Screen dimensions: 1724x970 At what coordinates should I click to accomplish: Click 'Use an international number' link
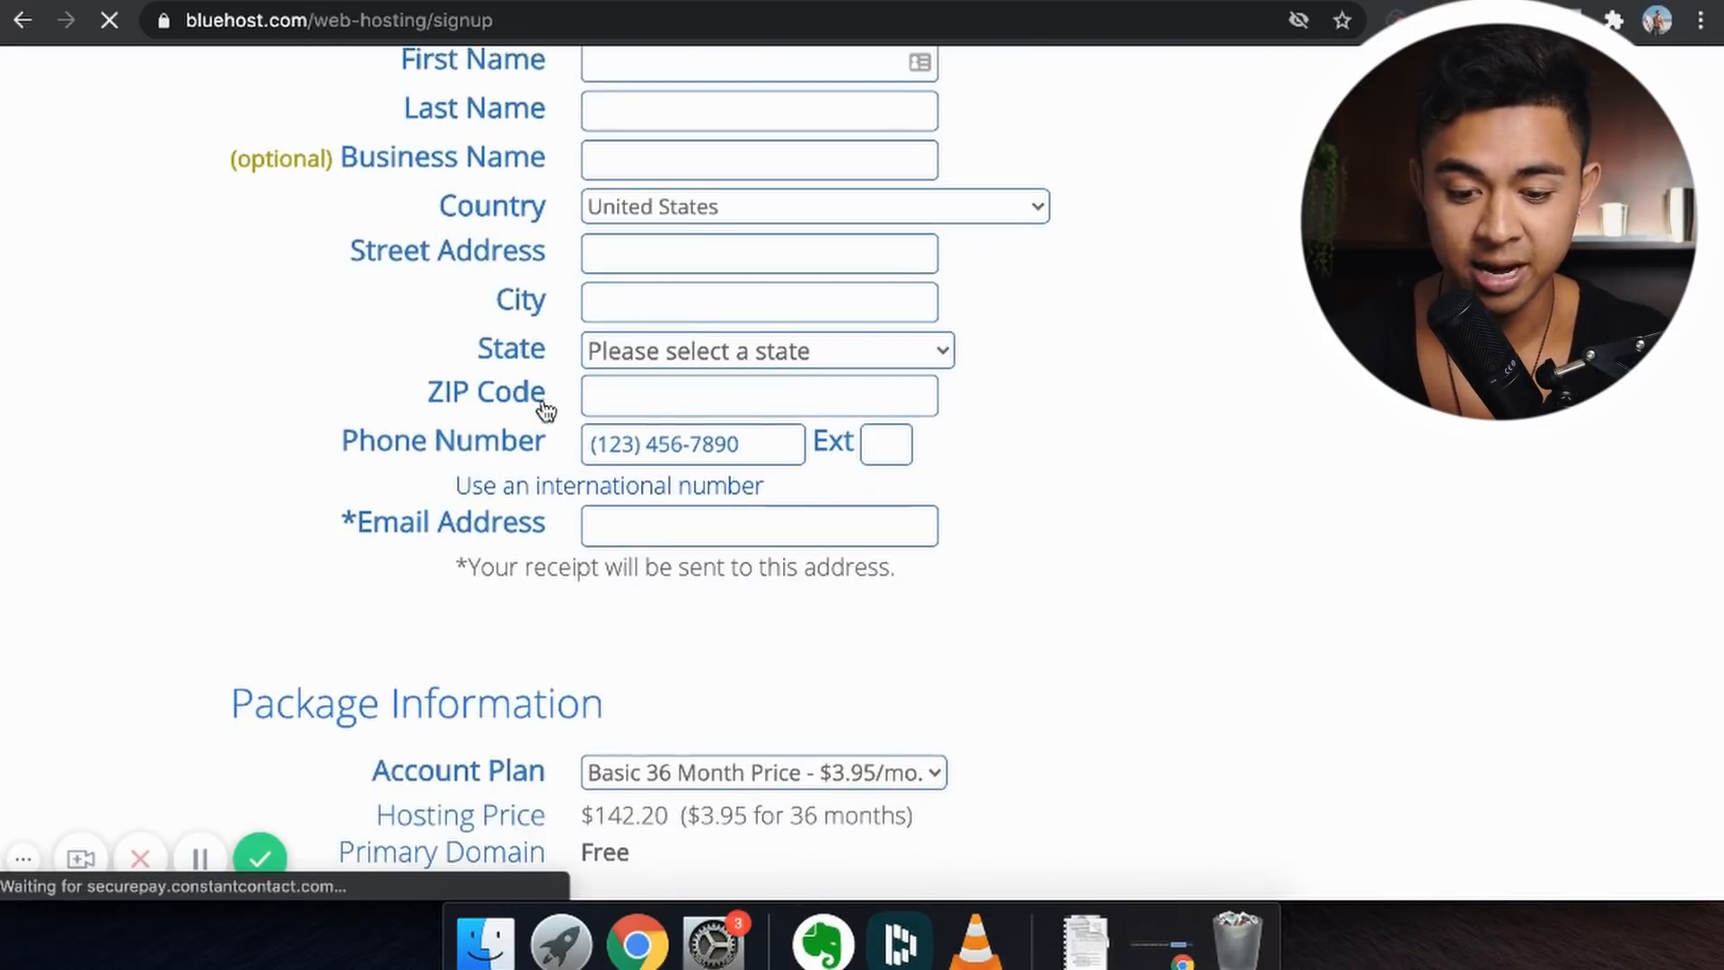coord(609,486)
